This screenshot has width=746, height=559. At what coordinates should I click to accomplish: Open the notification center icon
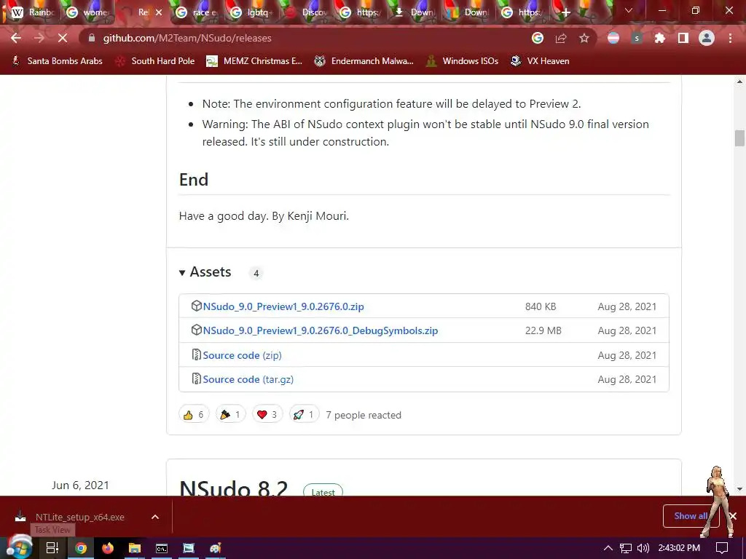pos(722,548)
